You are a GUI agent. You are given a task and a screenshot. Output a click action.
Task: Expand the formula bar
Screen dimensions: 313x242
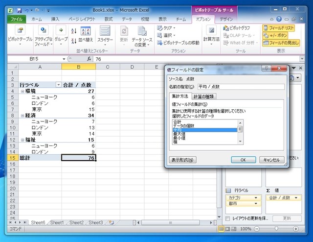click(x=302, y=59)
